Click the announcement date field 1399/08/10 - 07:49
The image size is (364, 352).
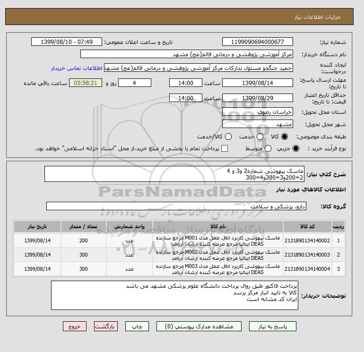point(67,42)
